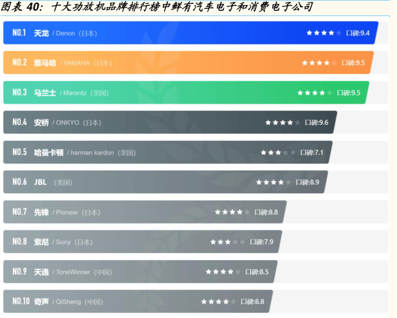Click the NO.2 rank label
This screenshot has height=318, width=397.
click(x=19, y=62)
